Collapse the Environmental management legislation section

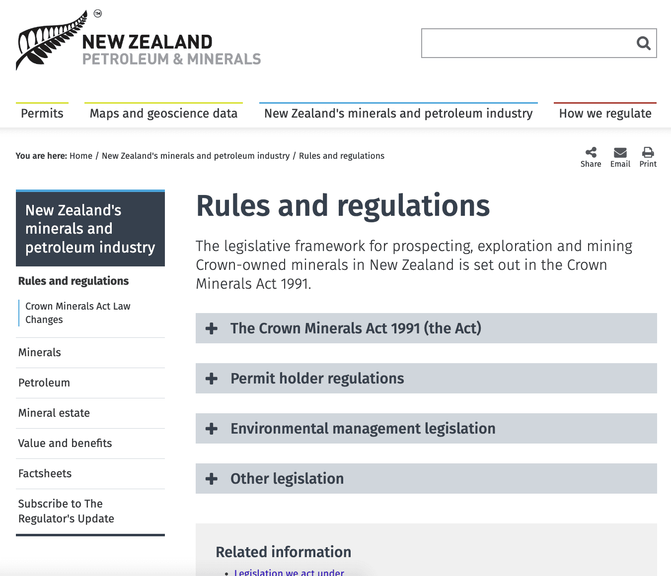(363, 428)
